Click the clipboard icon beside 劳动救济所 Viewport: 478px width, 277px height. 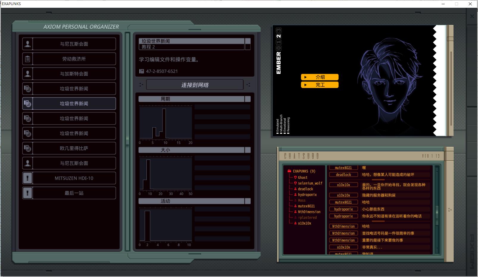(x=27, y=59)
